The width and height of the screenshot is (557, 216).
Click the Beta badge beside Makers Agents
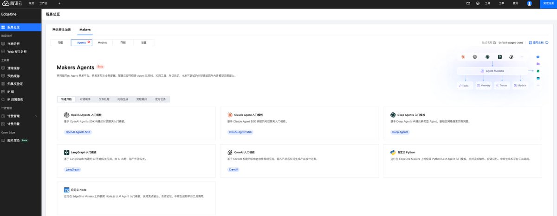(x=101, y=67)
